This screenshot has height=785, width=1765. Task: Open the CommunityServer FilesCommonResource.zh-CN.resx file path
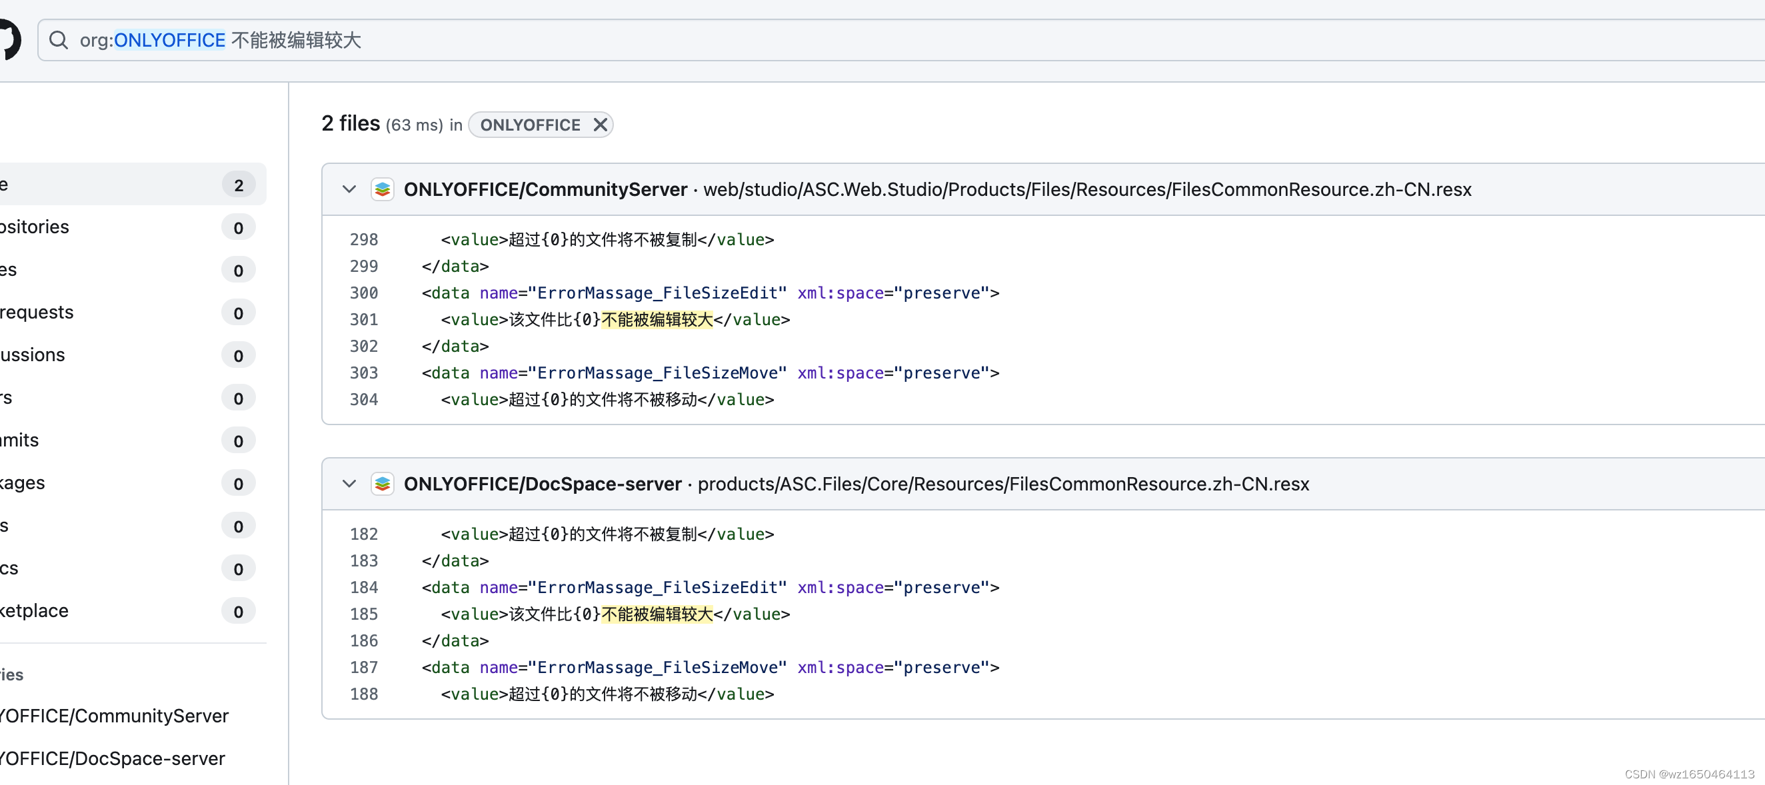tap(1086, 190)
